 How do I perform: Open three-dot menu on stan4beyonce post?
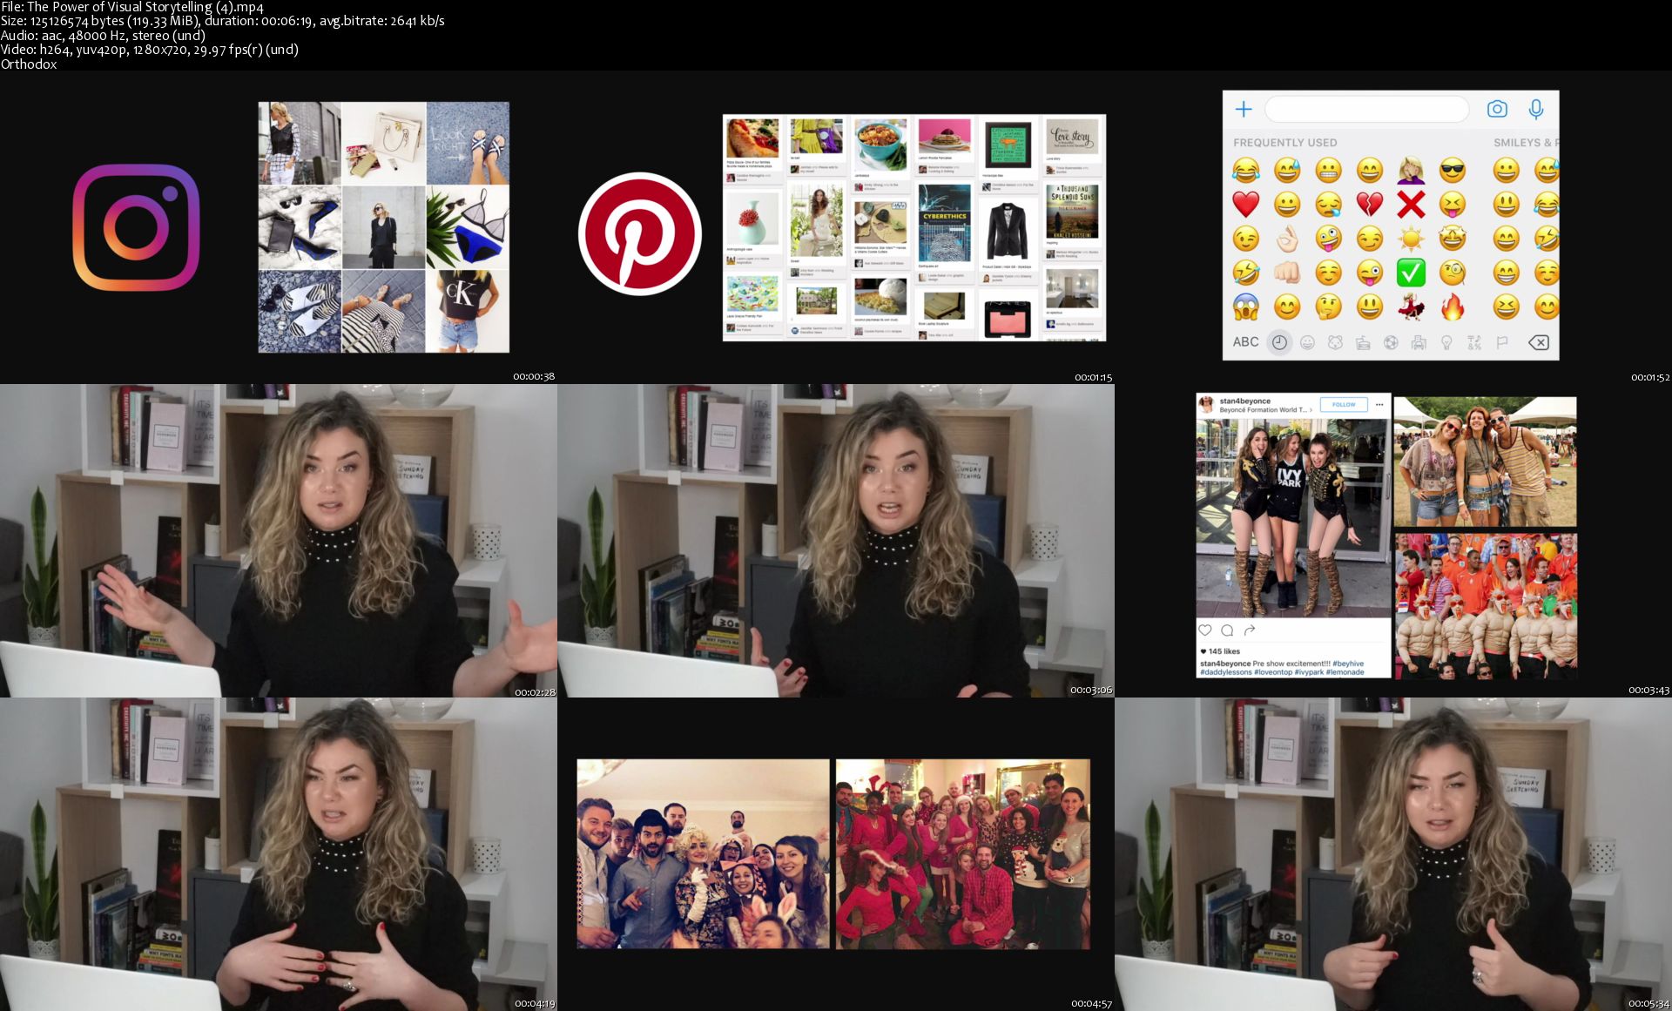pos(1379,404)
